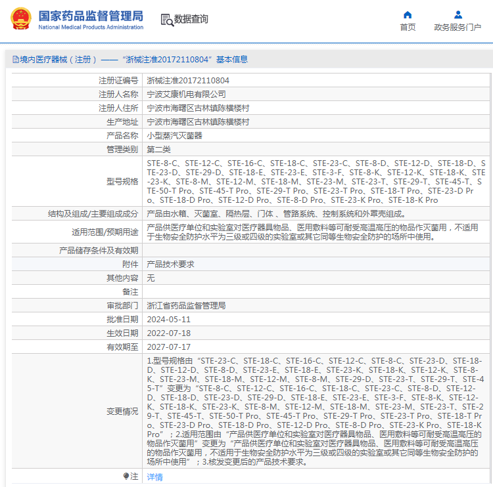
Task: Select product name 小型蒸汽灭菌器
Action: pyautogui.click(x=174, y=136)
